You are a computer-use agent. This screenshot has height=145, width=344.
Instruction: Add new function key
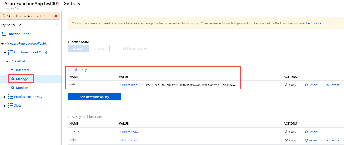(x=94, y=97)
